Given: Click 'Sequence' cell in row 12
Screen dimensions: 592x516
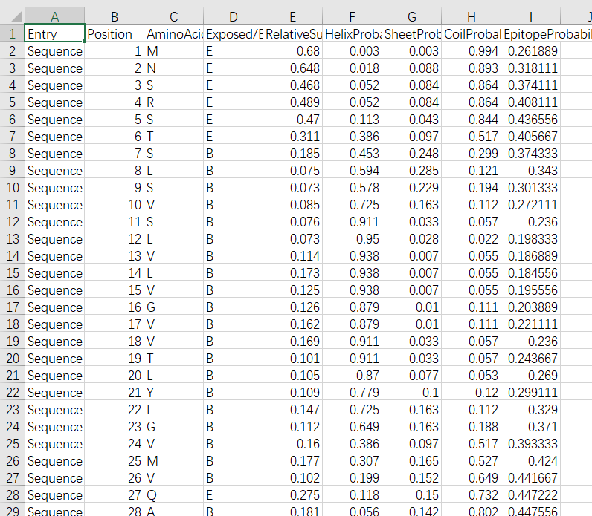Looking at the screenshot, I should coord(54,222).
